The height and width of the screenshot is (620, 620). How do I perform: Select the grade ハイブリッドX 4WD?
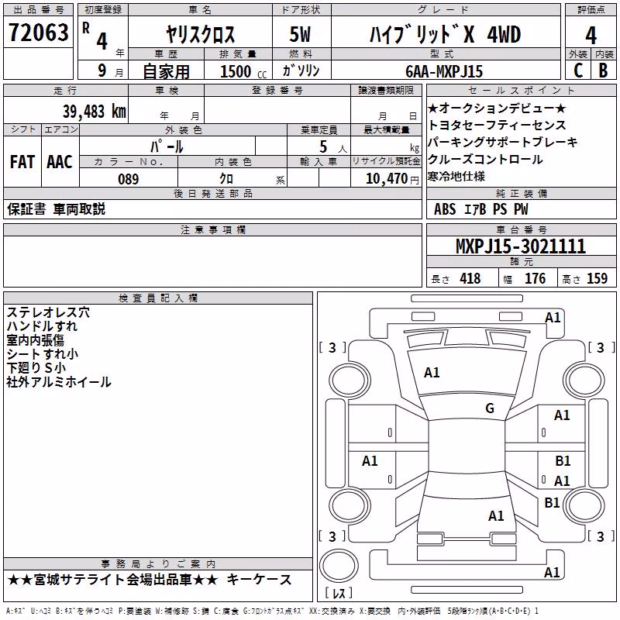[445, 34]
